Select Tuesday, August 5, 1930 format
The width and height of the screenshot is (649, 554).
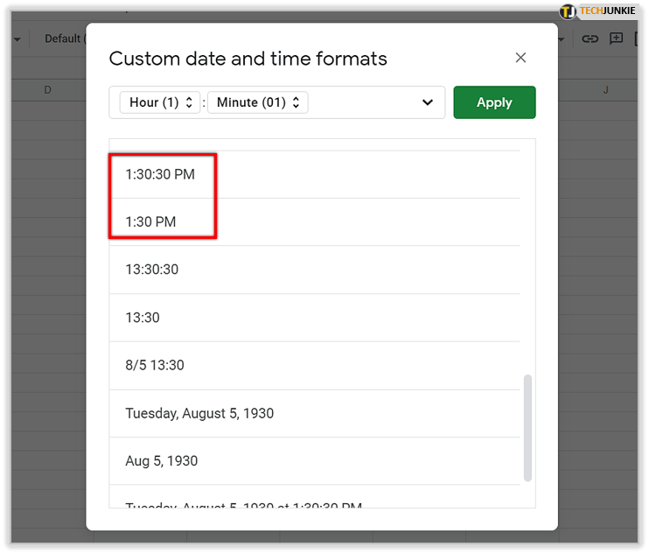199,413
